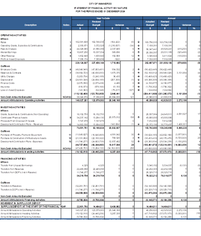
Task: Select the Actual column header
Action: pos(80,25)
